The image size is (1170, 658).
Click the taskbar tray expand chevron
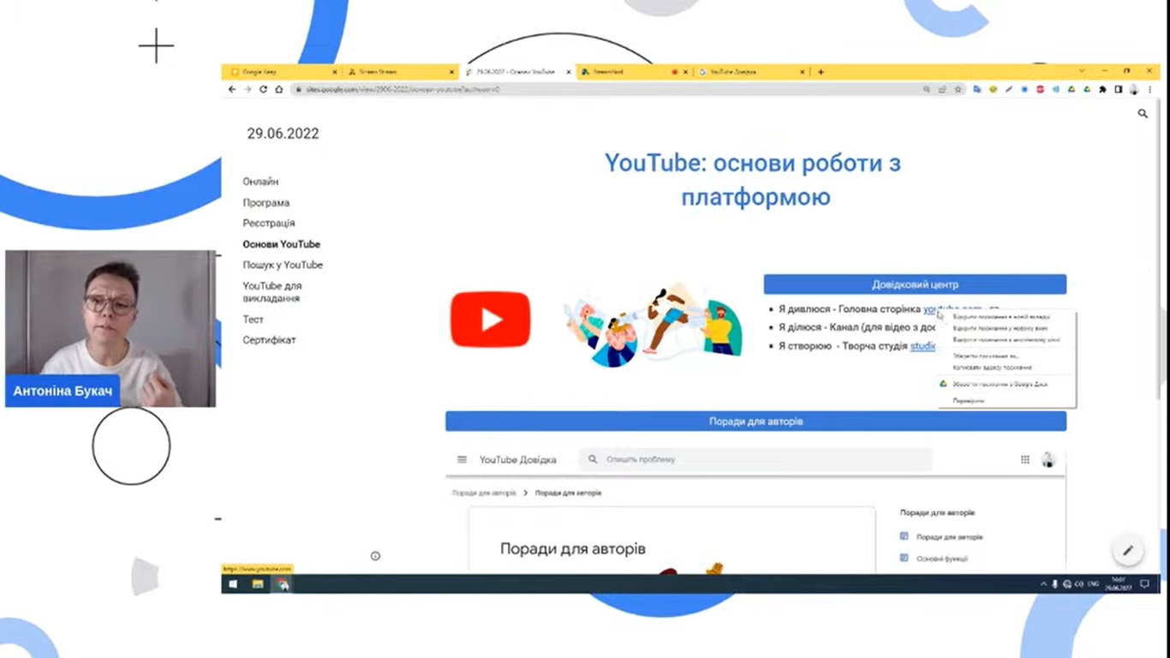[1043, 584]
